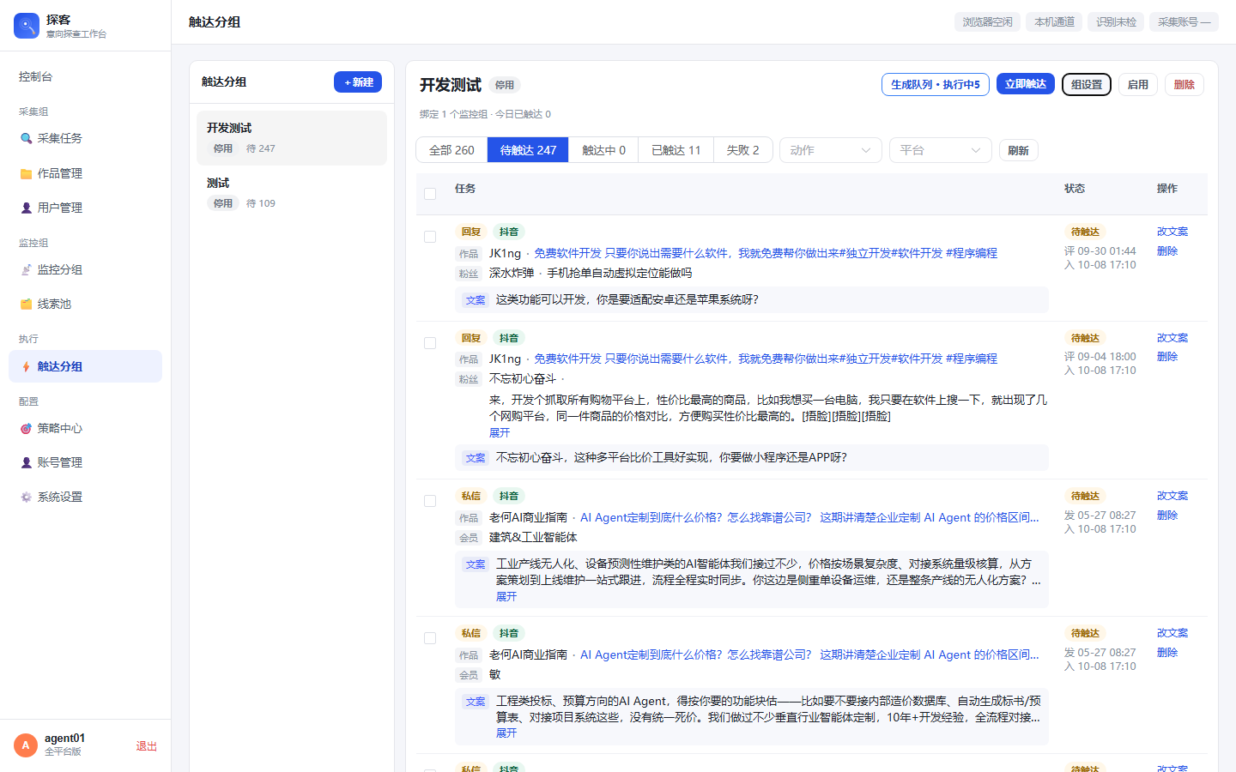The width and height of the screenshot is (1236, 772).
Task: Expand 工程类投标 copy text
Action: tap(506, 733)
